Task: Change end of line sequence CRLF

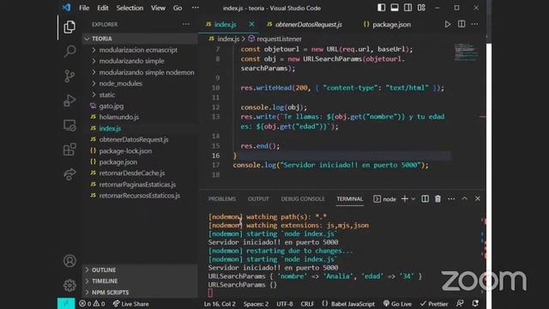Action: (307, 304)
